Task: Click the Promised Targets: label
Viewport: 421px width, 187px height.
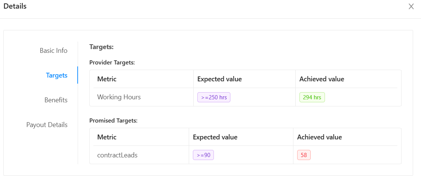Action: [113, 121]
